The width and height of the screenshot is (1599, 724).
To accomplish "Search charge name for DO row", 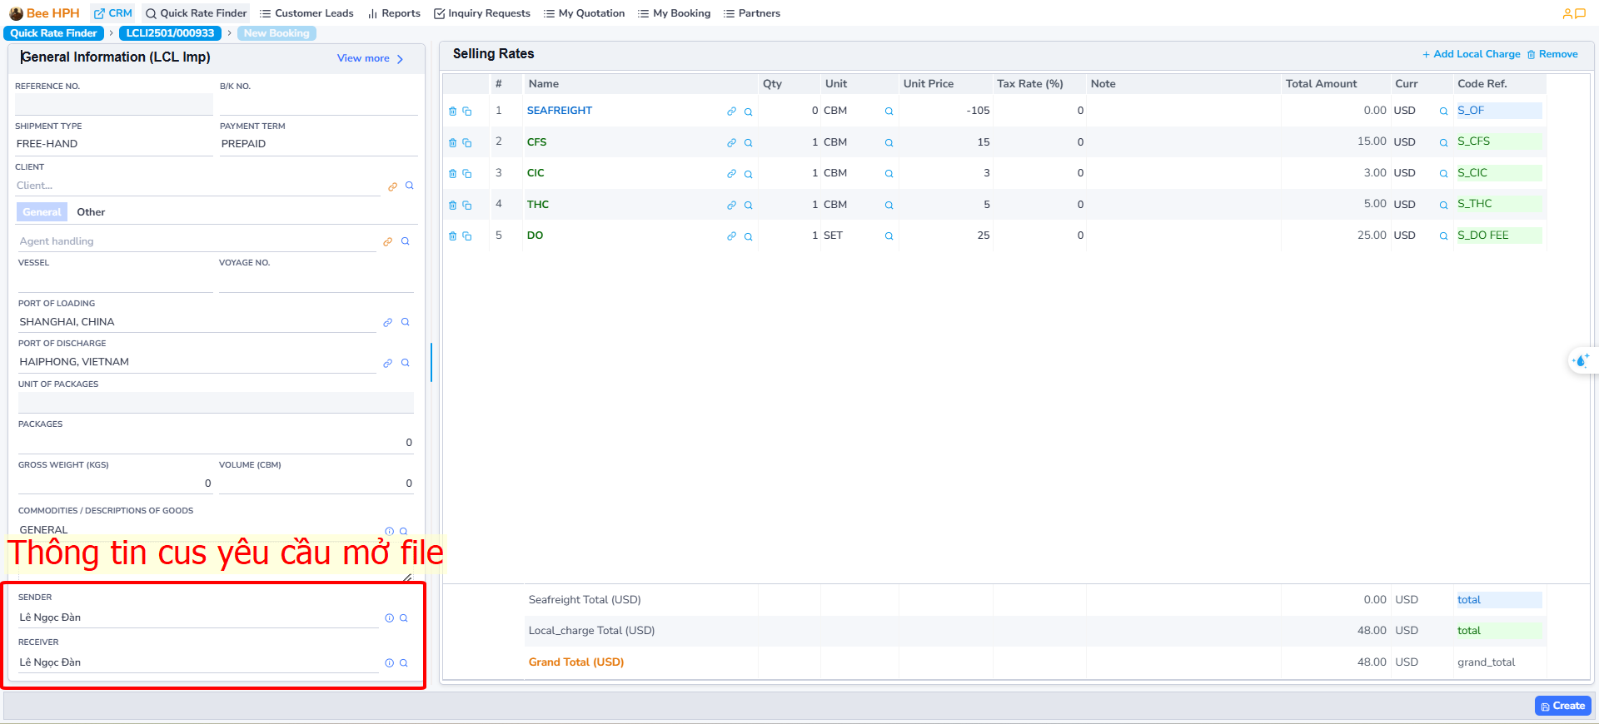I will point(748,236).
